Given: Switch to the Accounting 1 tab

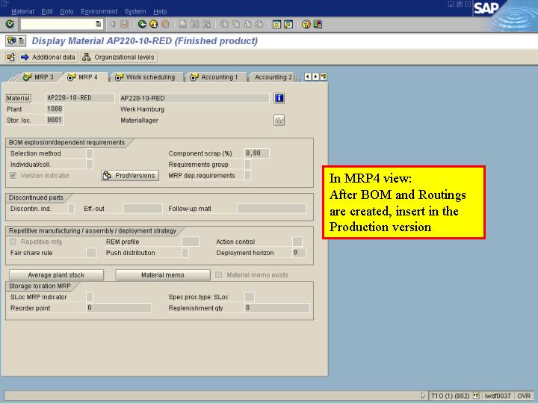Looking at the screenshot, I should [x=214, y=77].
